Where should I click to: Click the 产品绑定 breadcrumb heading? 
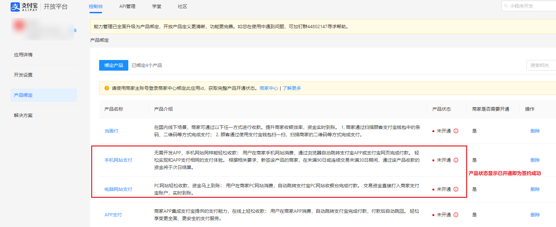(99, 40)
